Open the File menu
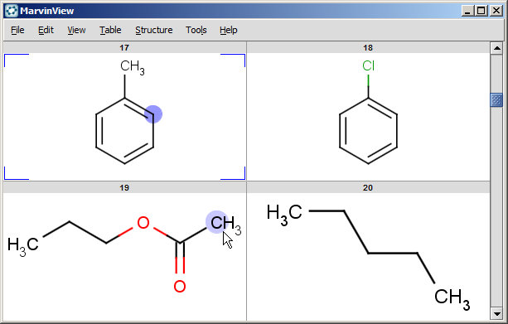This screenshot has width=508, height=324. click(x=17, y=30)
